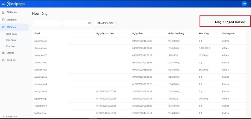
Task: Click the Ngày nhận column header
Action: [138, 34]
